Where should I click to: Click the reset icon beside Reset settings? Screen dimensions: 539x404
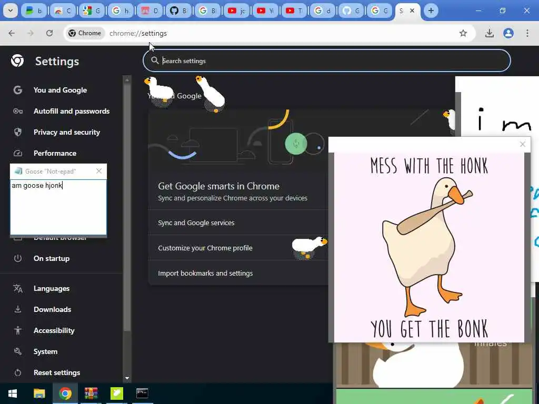(17, 373)
